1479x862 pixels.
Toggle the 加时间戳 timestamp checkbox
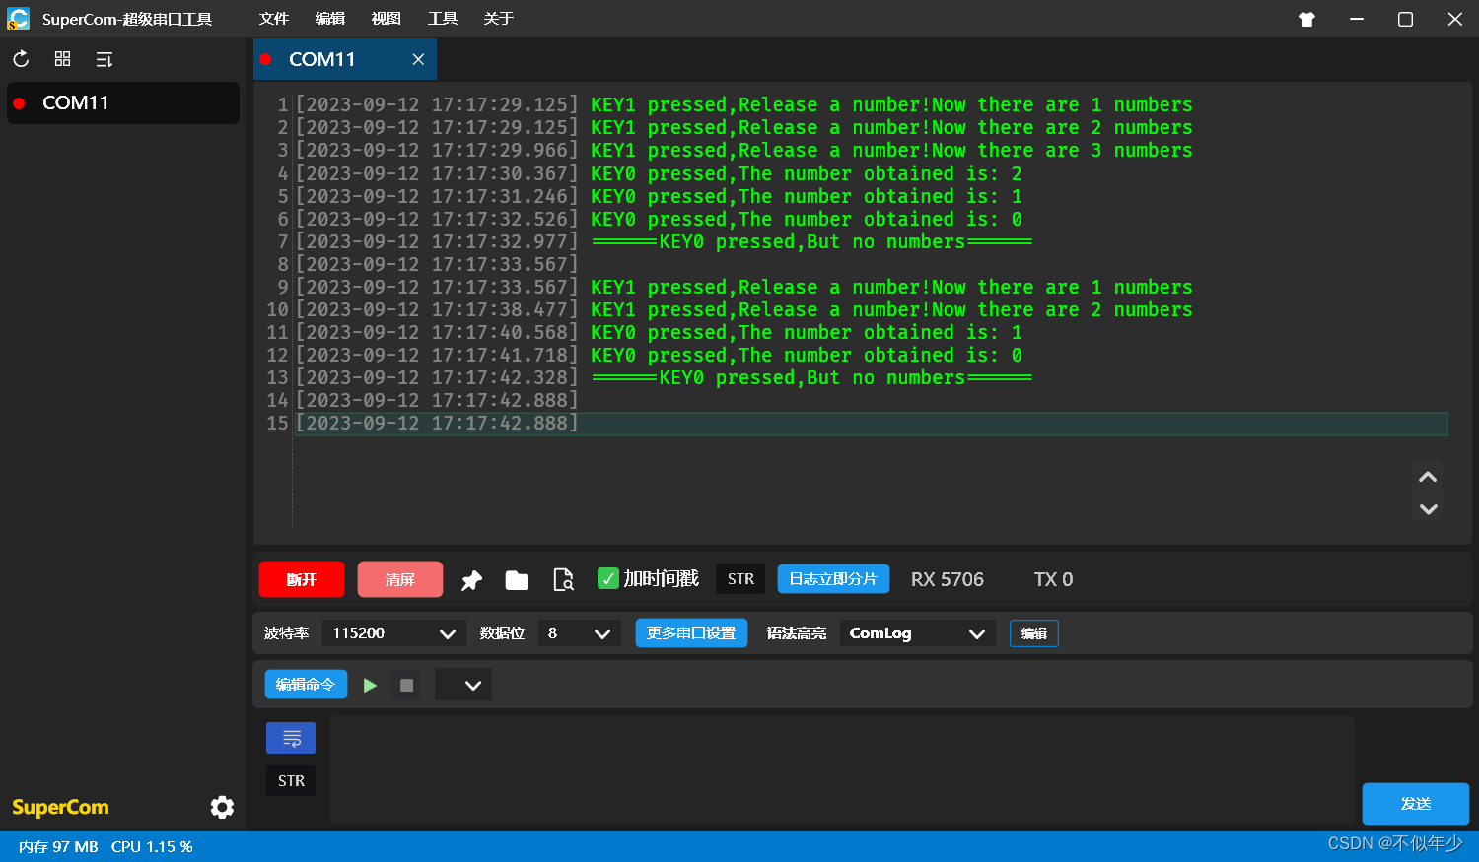pos(608,578)
